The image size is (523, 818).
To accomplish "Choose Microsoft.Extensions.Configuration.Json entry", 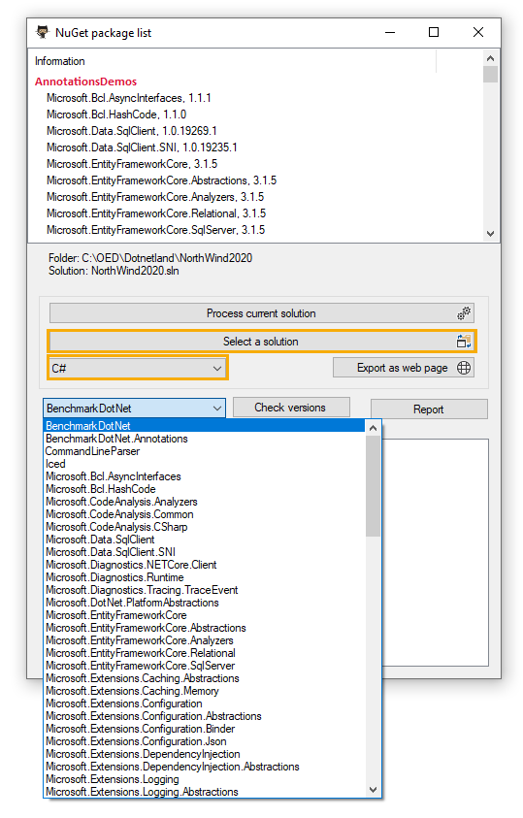I will (205, 741).
